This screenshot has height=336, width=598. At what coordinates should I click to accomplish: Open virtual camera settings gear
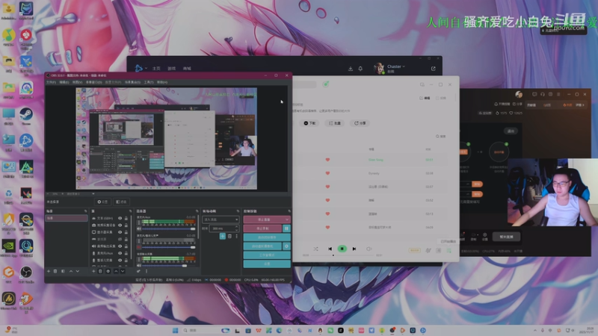pos(286,246)
